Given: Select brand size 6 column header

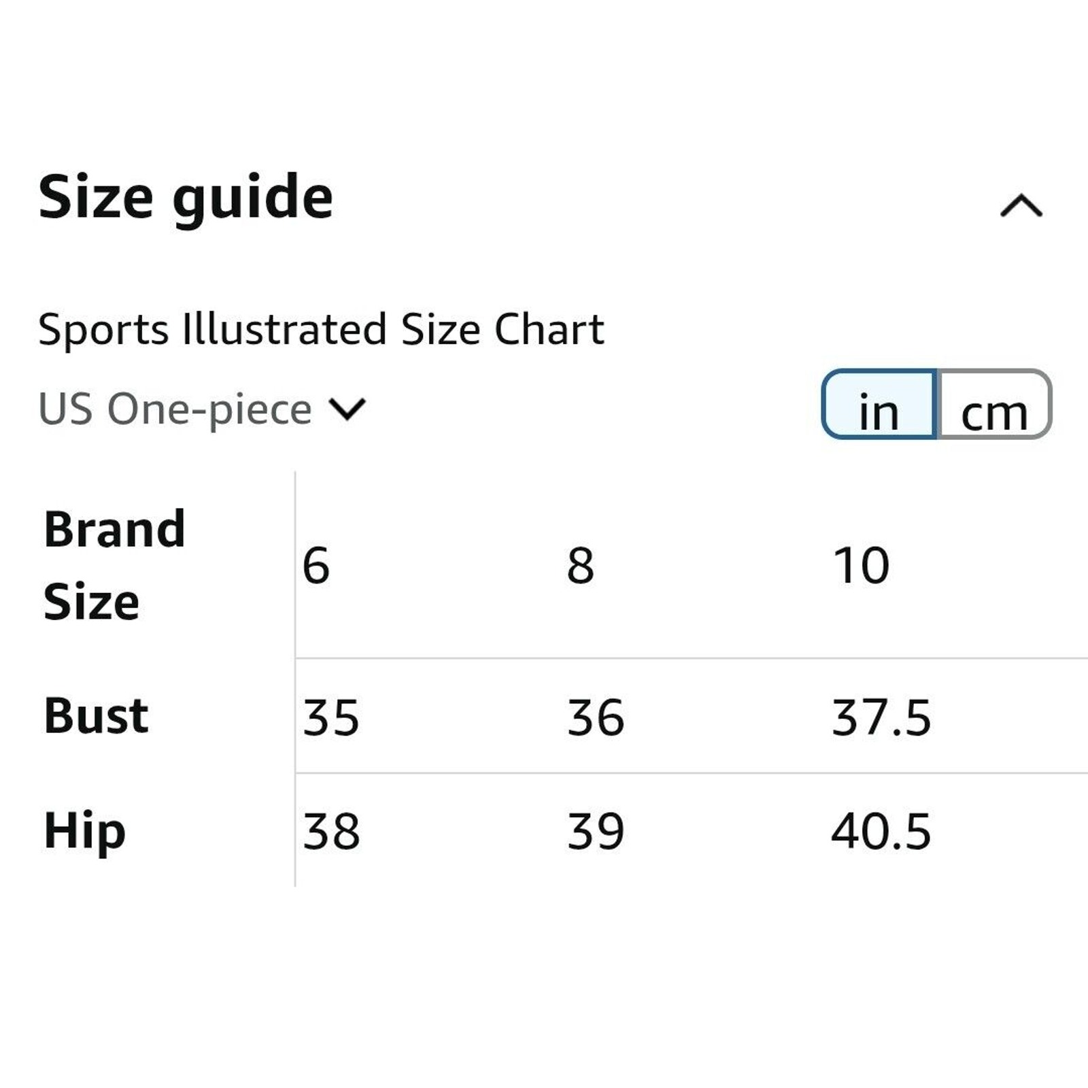Looking at the screenshot, I should (316, 565).
